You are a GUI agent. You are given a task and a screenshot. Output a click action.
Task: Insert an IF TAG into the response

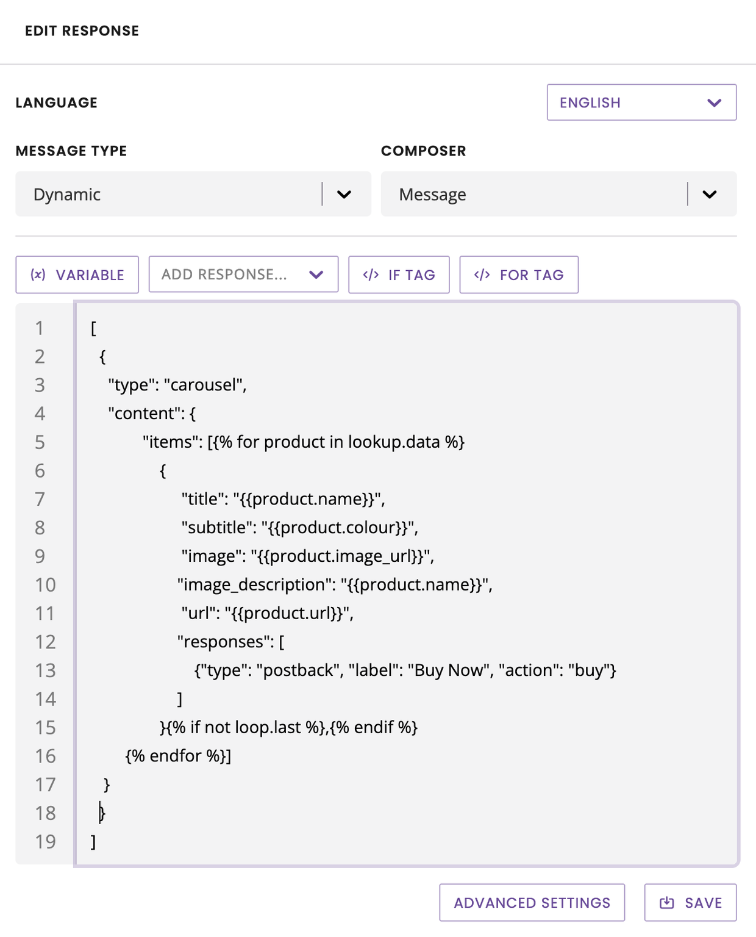tap(399, 275)
